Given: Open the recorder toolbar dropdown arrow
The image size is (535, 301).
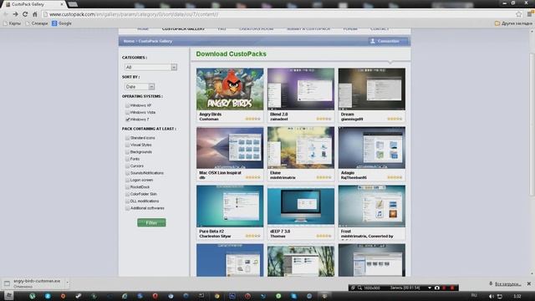Looking at the screenshot, I should click(429, 288).
